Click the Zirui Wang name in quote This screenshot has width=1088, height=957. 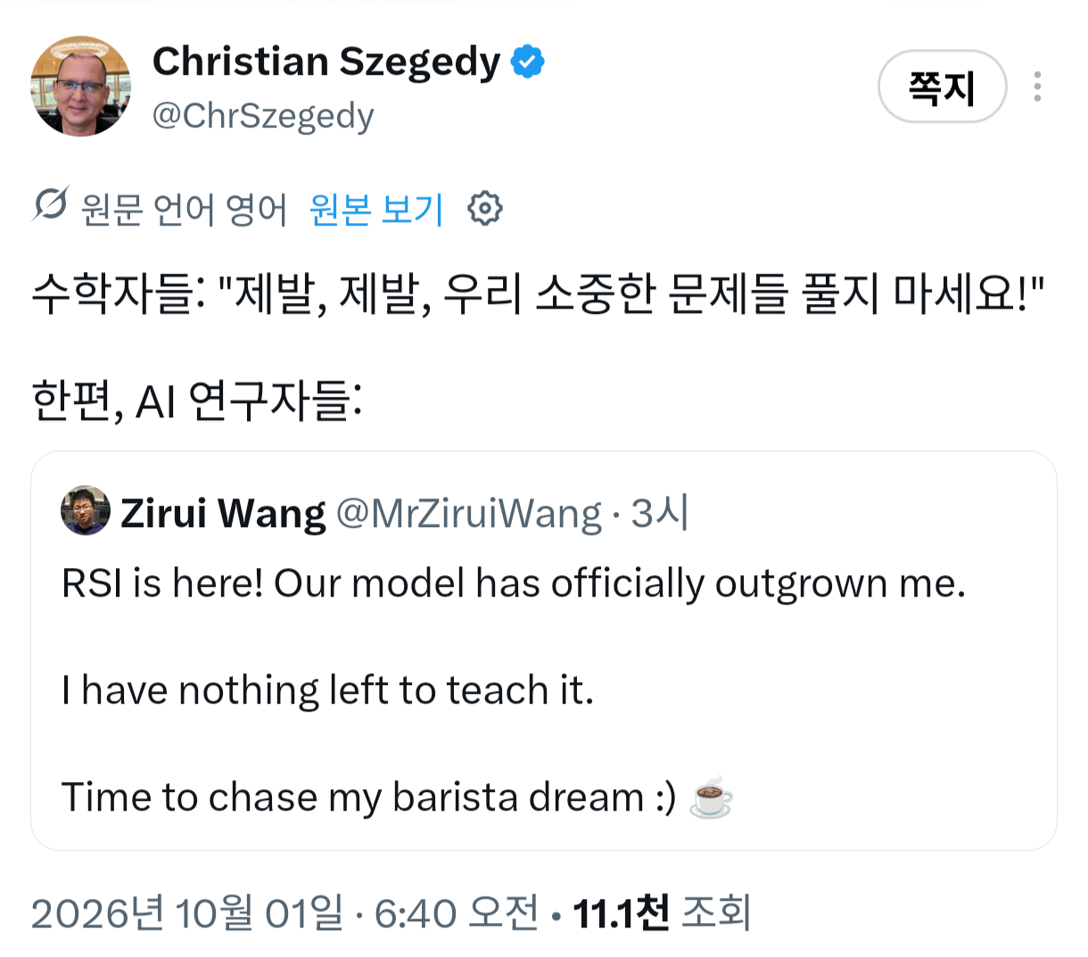pos(223,514)
